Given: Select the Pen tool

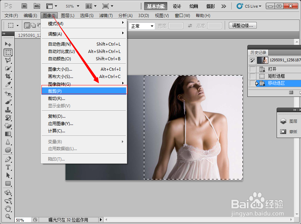Looking at the screenshot, I should 8,159.
